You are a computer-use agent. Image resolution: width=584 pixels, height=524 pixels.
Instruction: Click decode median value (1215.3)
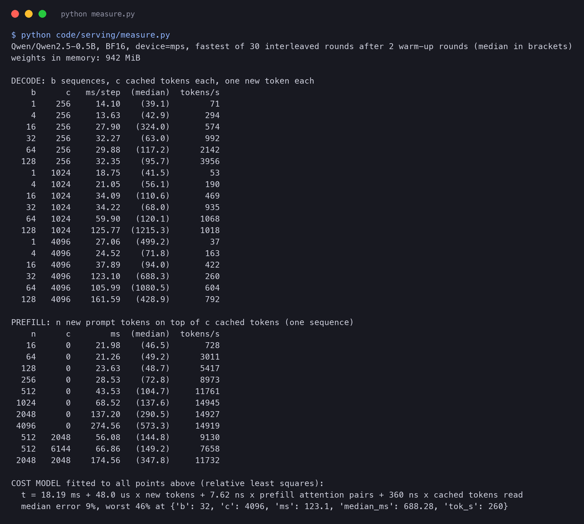tap(150, 230)
